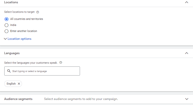Click the Locations section title
This screenshot has width=193, height=105.
click(x=11, y=2)
